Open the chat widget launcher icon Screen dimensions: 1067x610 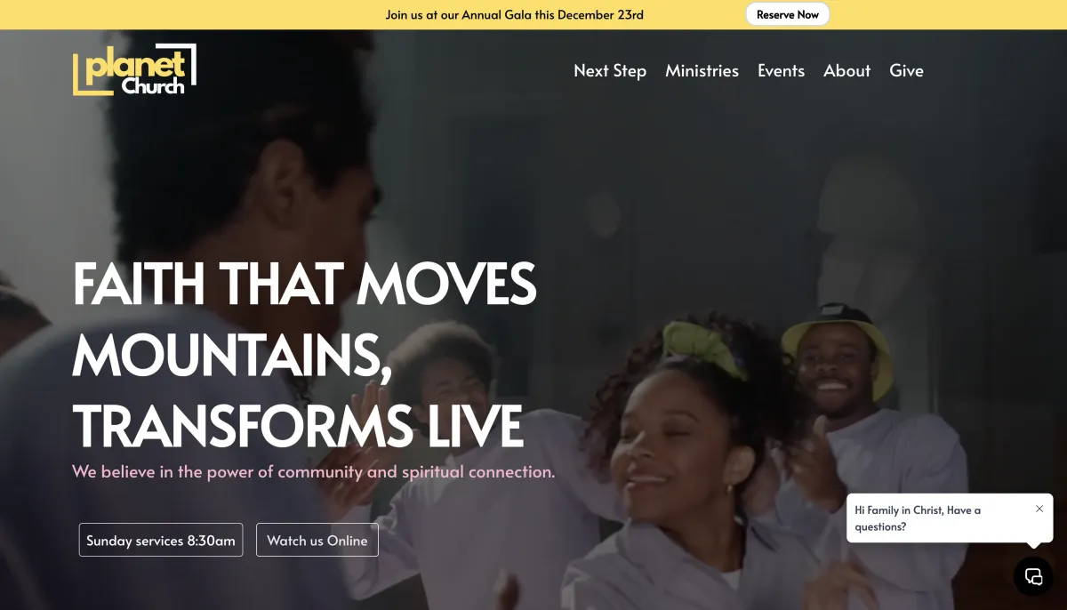coord(1033,576)
